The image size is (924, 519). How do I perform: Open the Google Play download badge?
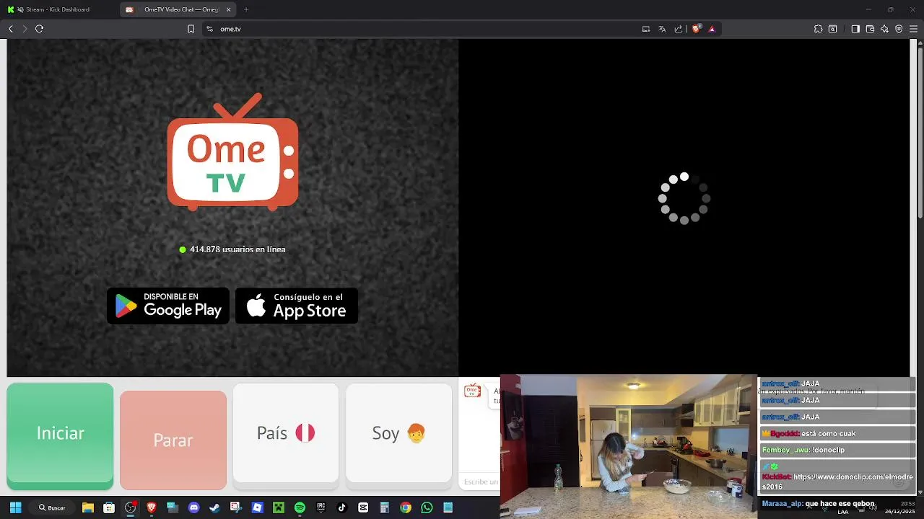[168, 306]
